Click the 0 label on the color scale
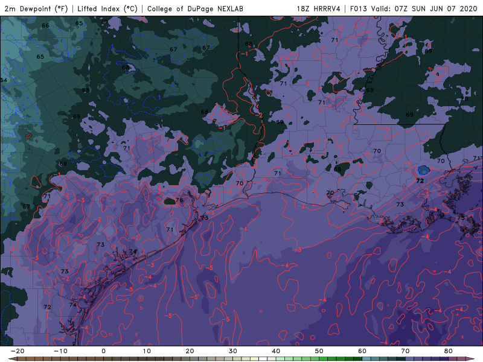This screenshot has width=483, height=362. [x=103, y=351]
